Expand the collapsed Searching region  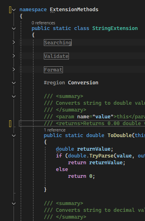[14, 42]
